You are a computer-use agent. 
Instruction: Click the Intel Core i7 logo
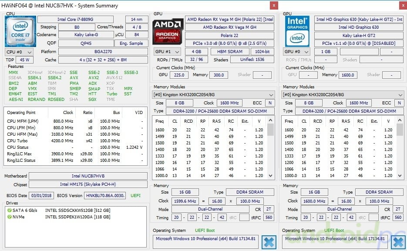tap(20, 30)
